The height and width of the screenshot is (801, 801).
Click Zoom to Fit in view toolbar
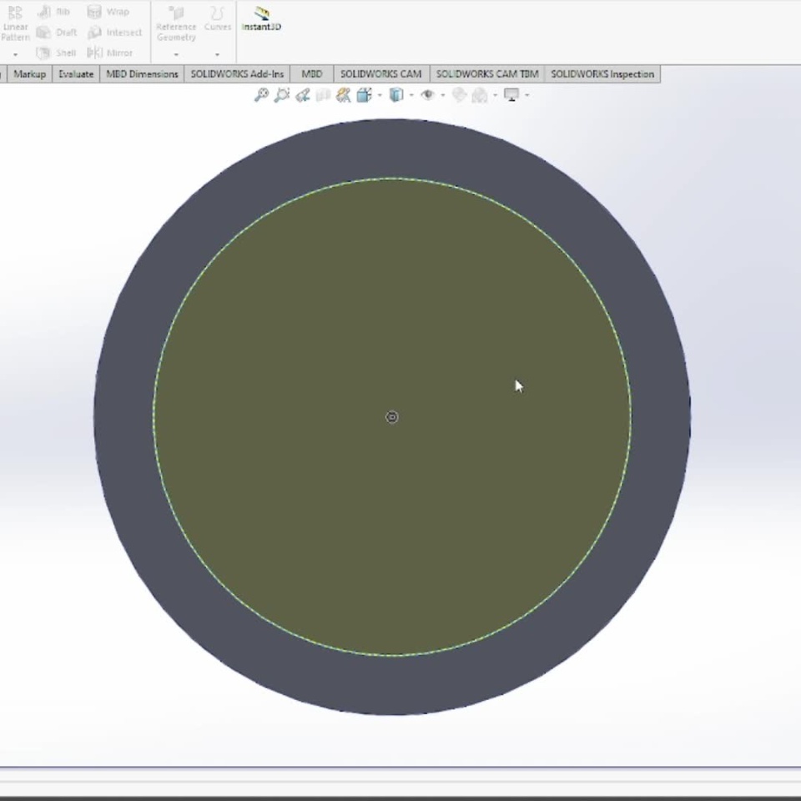point(261,95)
